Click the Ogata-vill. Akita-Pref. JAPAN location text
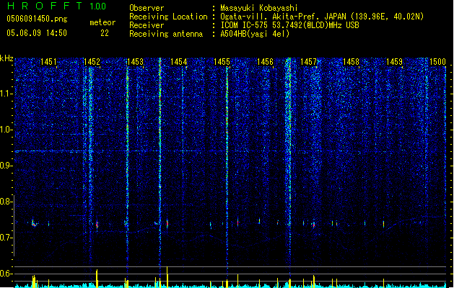The width and height of the screenshot is (454, 288). point(322,17)
